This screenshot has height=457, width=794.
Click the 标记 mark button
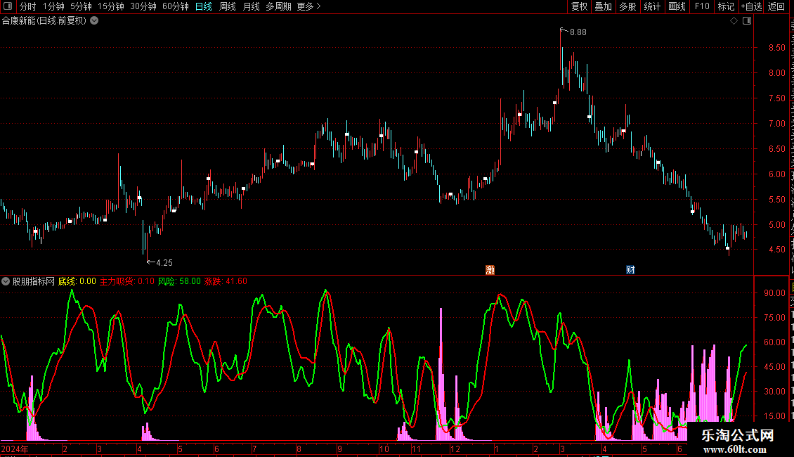click(726, 6)
